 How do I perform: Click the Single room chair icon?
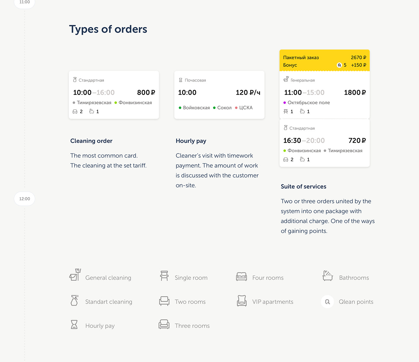tap(164, 276)
